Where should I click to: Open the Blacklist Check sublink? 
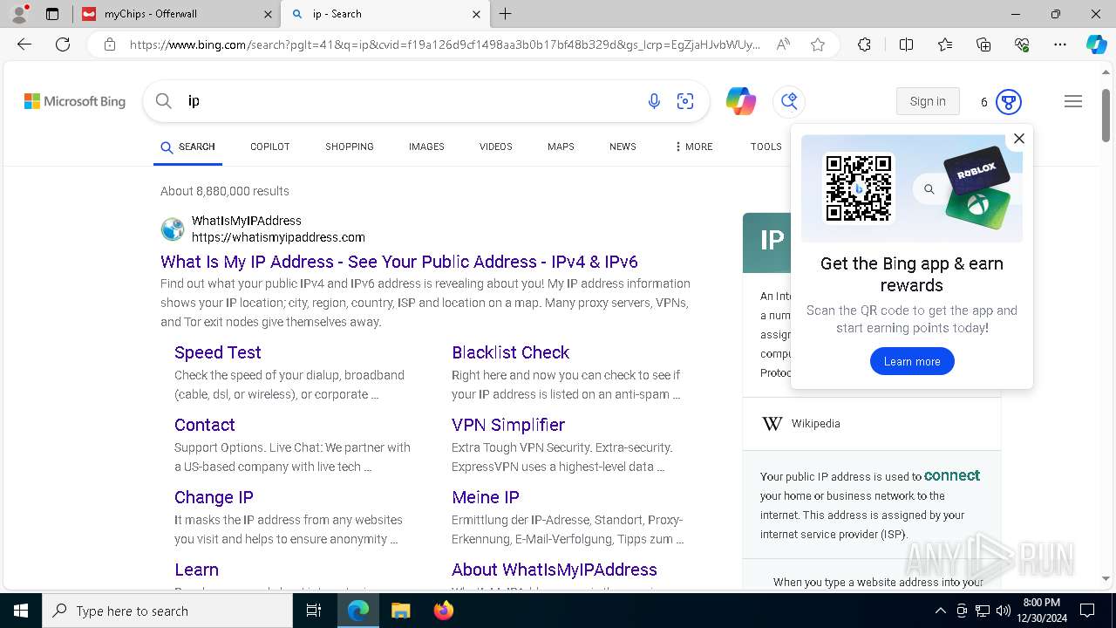(x=510, y=352)
